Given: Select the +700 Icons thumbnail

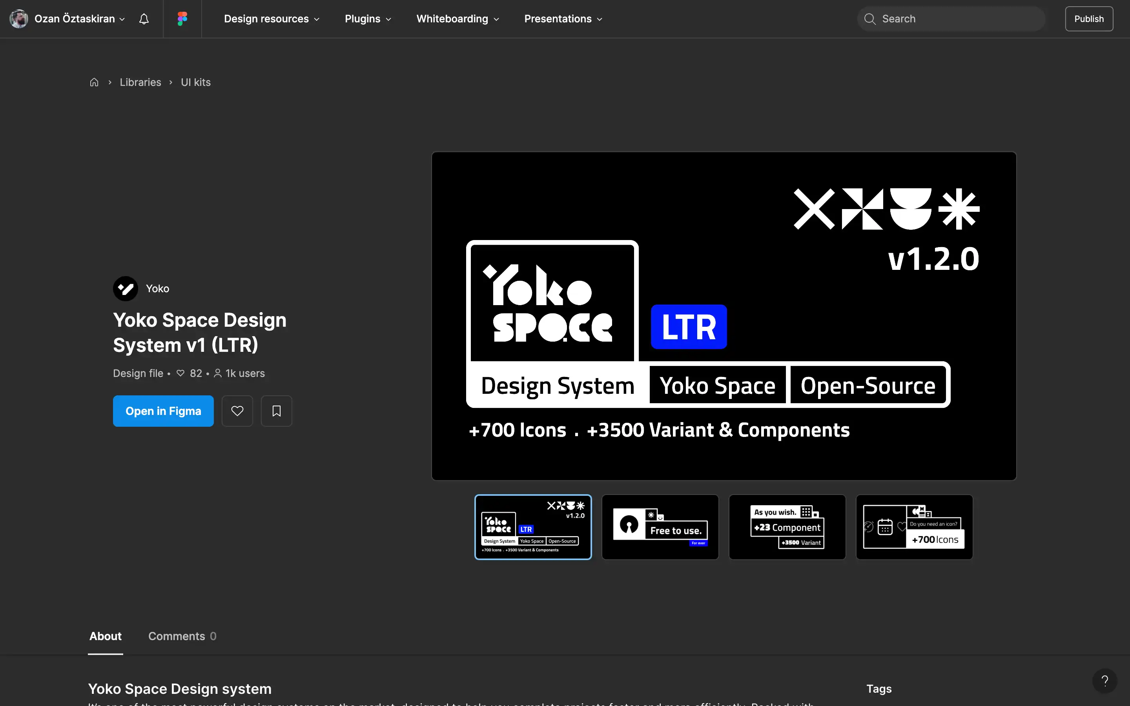Looking at the screenshot, I should coord(914,527).
